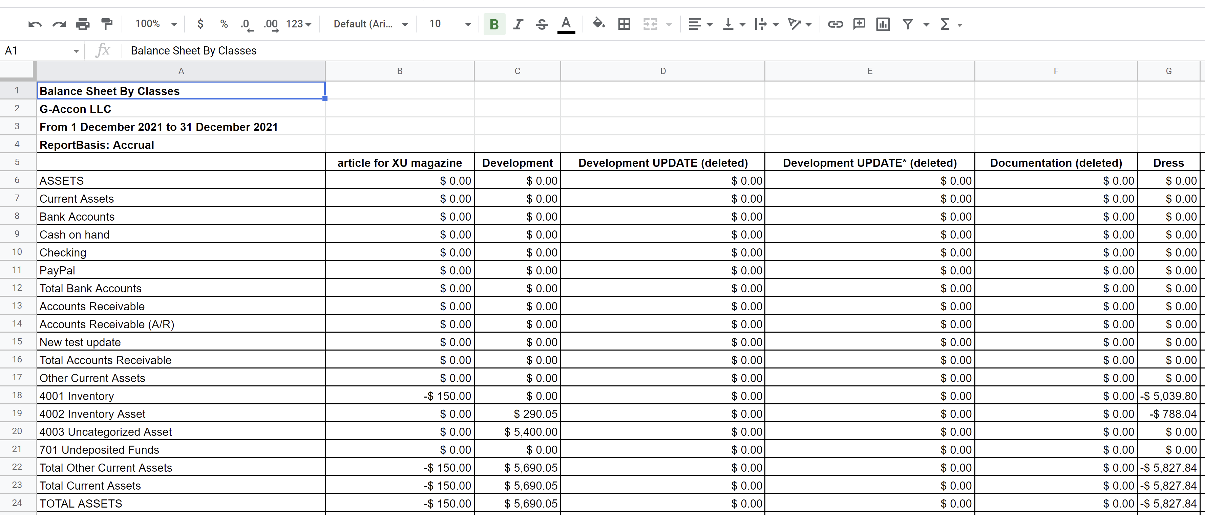Insert a link

coord(835,24)
